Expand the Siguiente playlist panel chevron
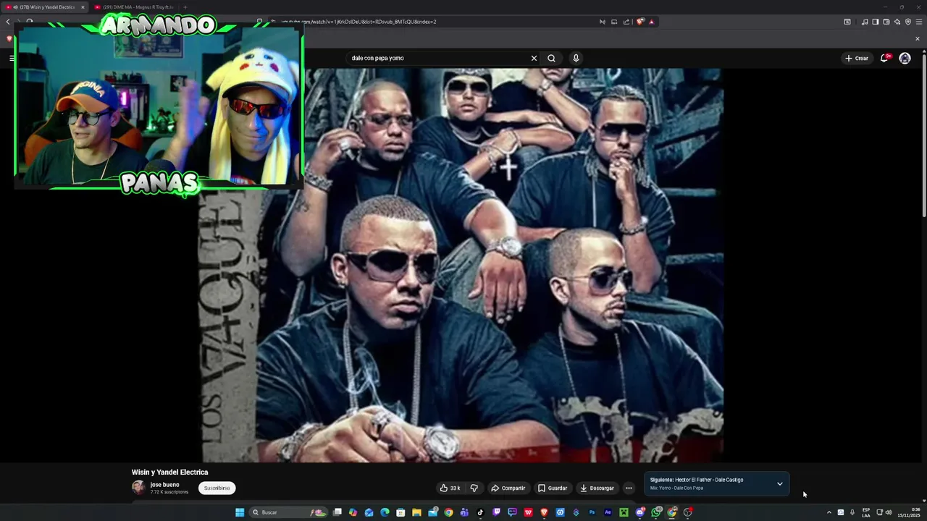 (x=779, y=483)
